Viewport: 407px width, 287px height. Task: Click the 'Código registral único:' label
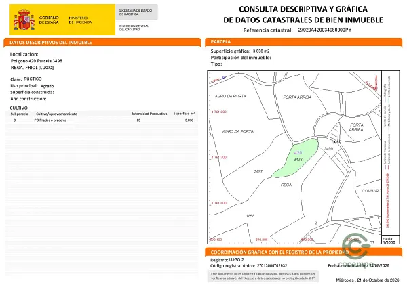tap(233, 266)
